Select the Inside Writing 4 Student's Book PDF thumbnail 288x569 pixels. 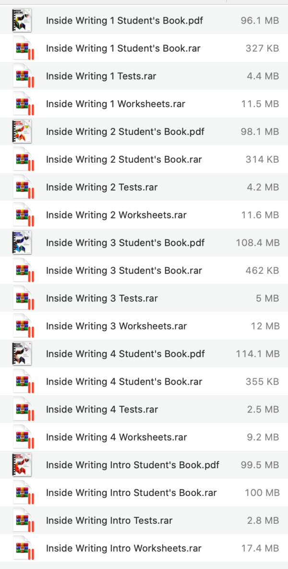tap(22, 353)
